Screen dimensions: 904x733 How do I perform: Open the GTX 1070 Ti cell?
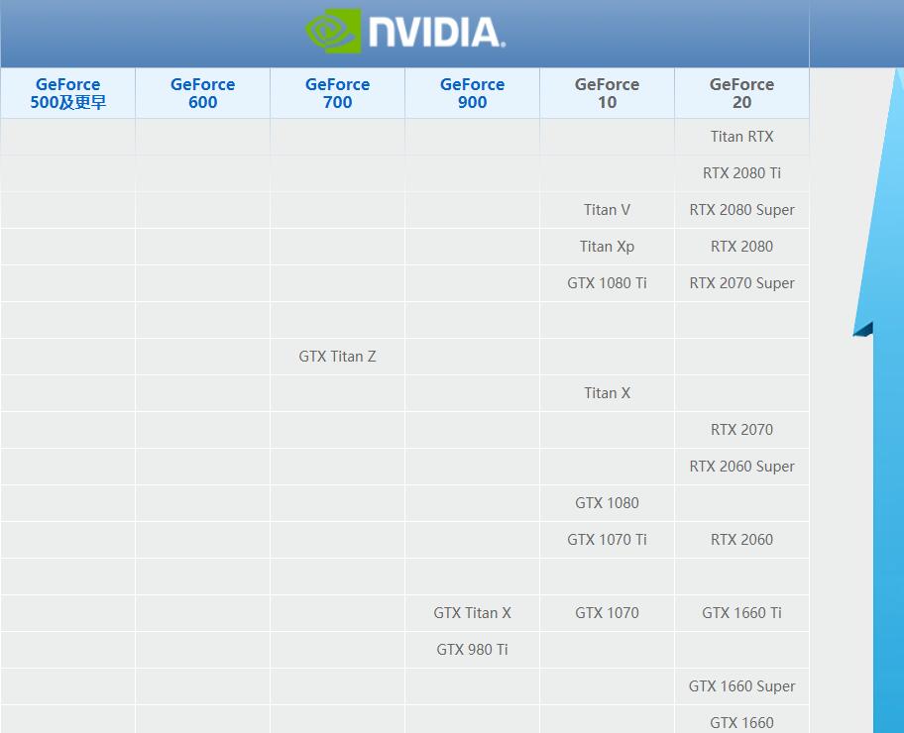(x=607, y=540)
